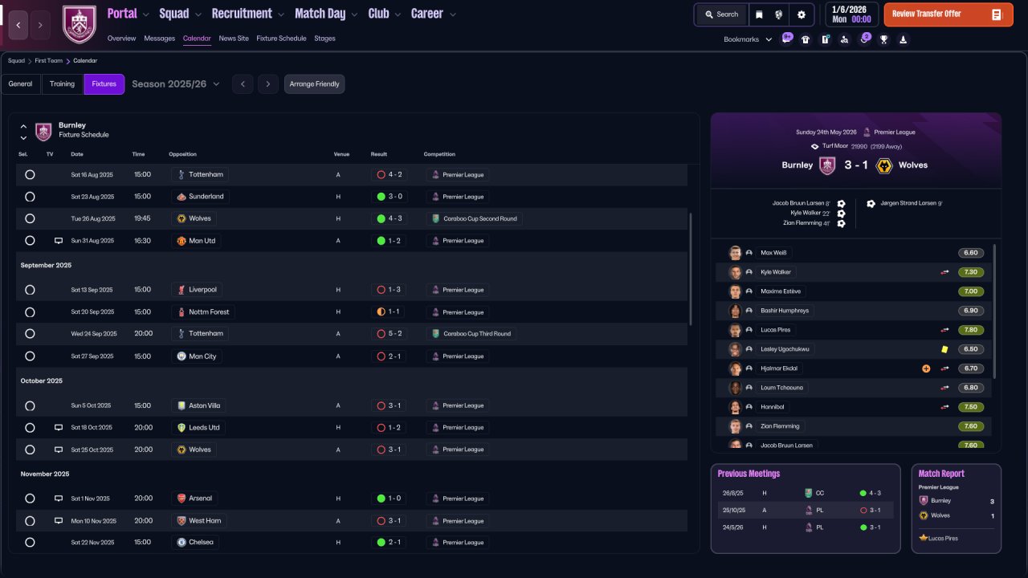
Task: Click the player ratings list scrollbar
Action: [995, 311]
